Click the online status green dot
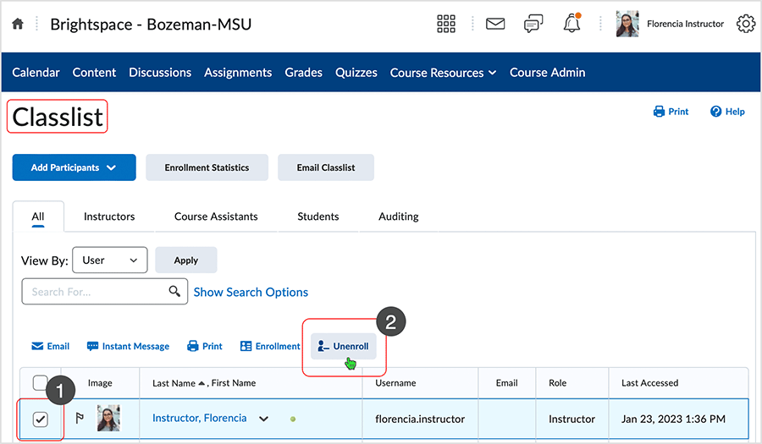Viewport: 762px width, 444px height. [293, 419]
